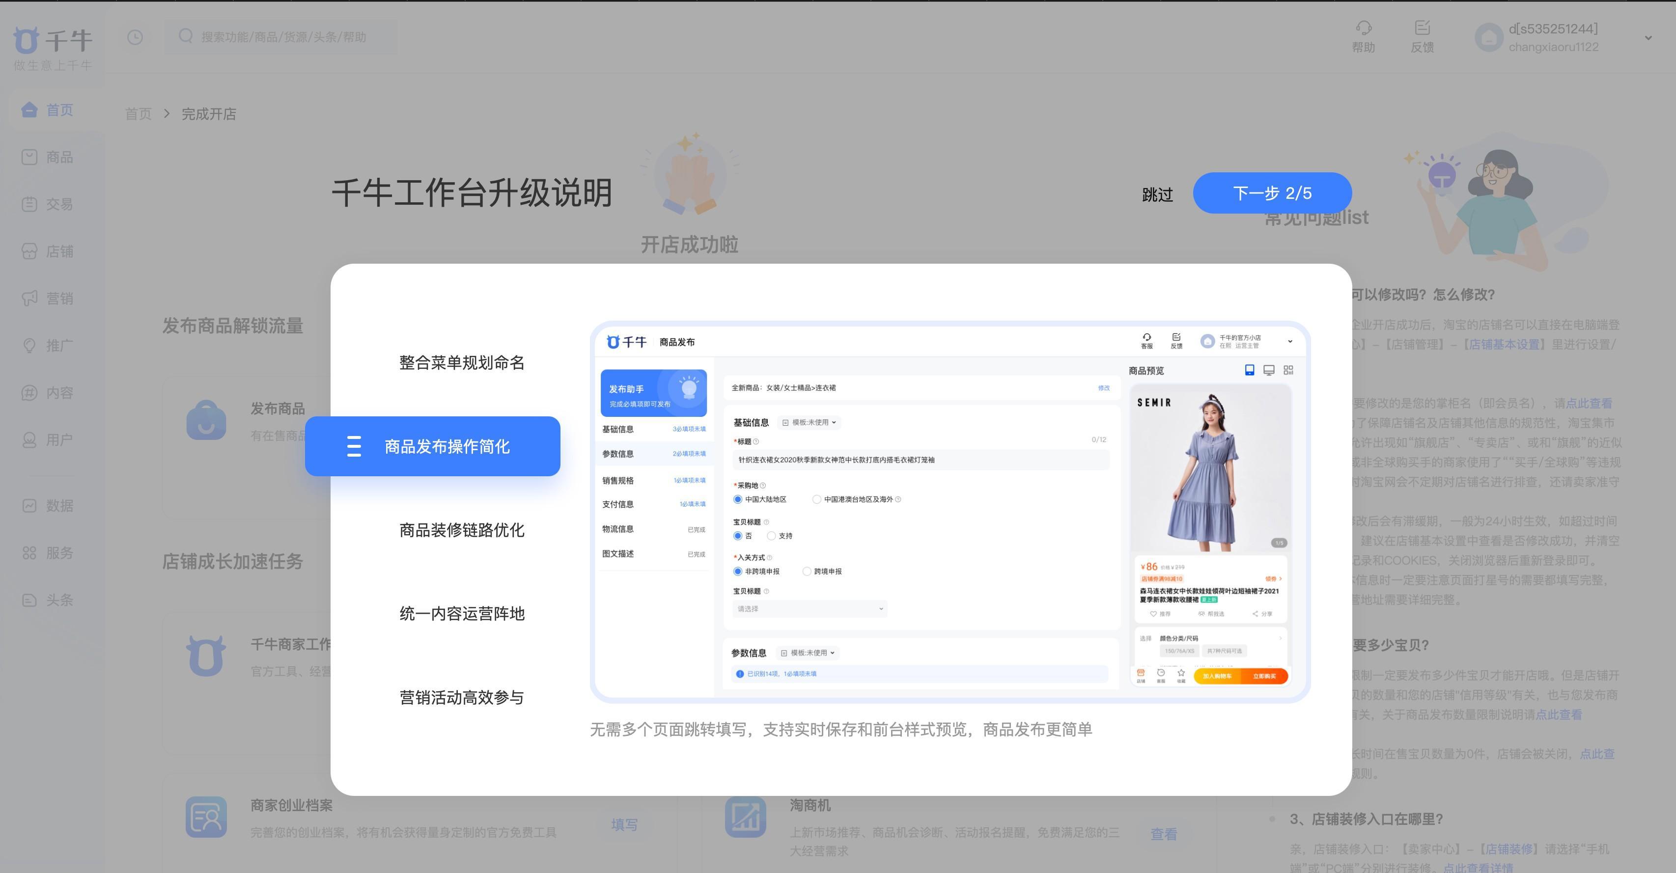Open the history clock icon
Screen dimensions: 1676x873
tap(135, 37)
